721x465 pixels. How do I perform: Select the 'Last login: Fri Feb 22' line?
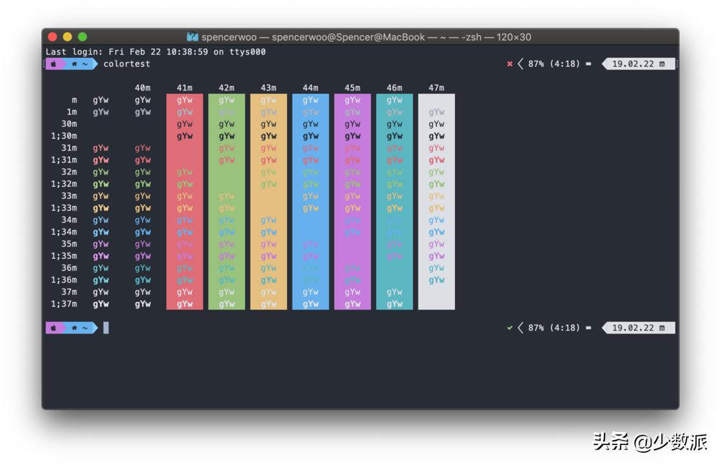pos(155,52)
